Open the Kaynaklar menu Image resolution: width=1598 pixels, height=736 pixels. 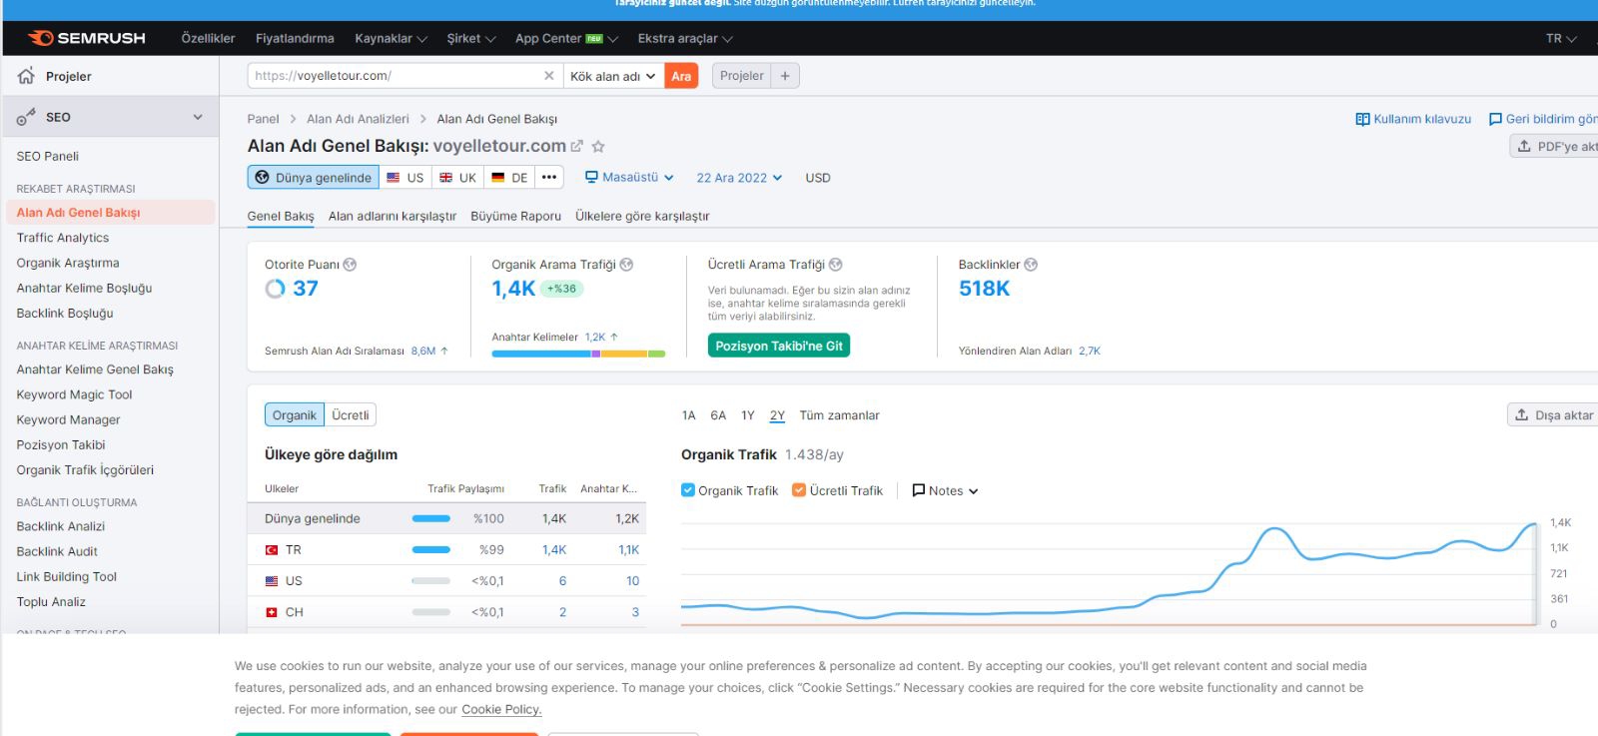[x=391, y=38]
